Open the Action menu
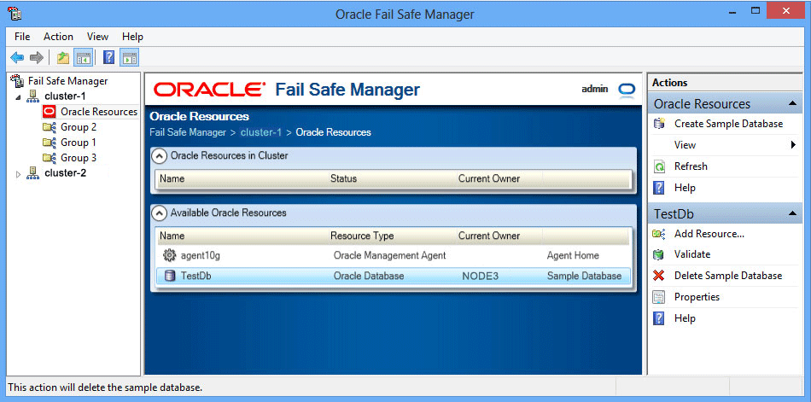Viewport: 811px width, 402px height. [x=58, y=37]
